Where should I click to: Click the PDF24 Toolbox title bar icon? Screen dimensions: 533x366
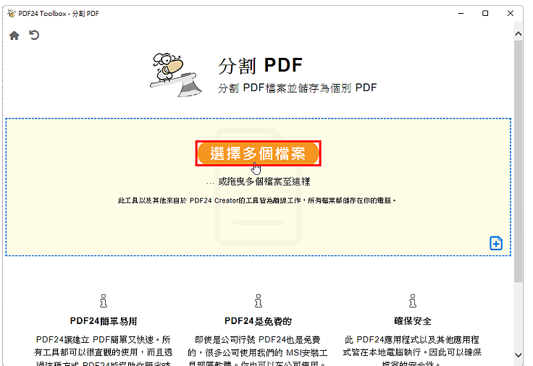pos(12,14)
